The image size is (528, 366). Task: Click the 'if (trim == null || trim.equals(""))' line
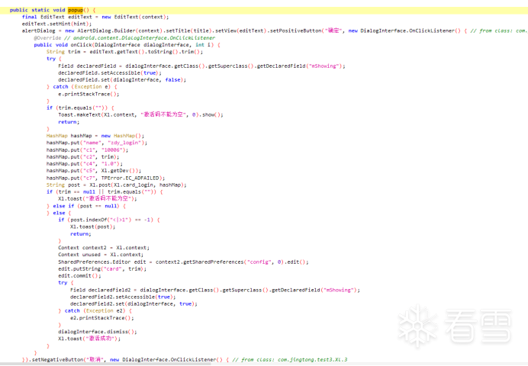(105, 191)
